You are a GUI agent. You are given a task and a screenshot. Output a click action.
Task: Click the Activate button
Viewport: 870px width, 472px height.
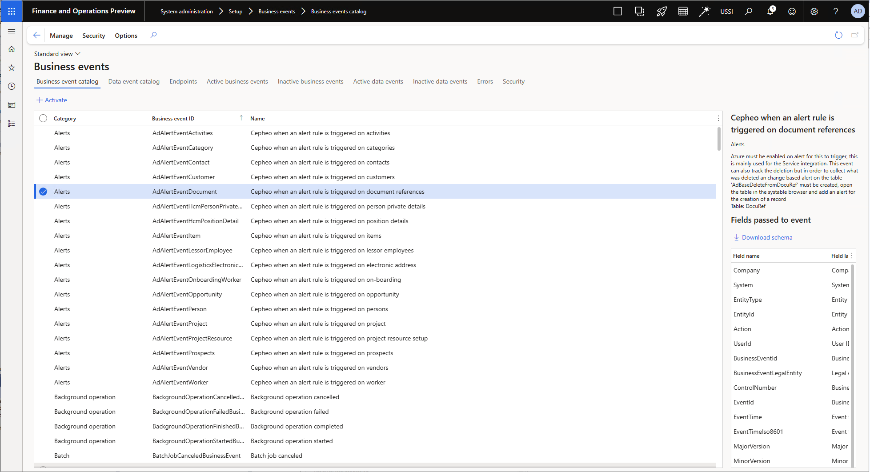click(x=52, y=100)
